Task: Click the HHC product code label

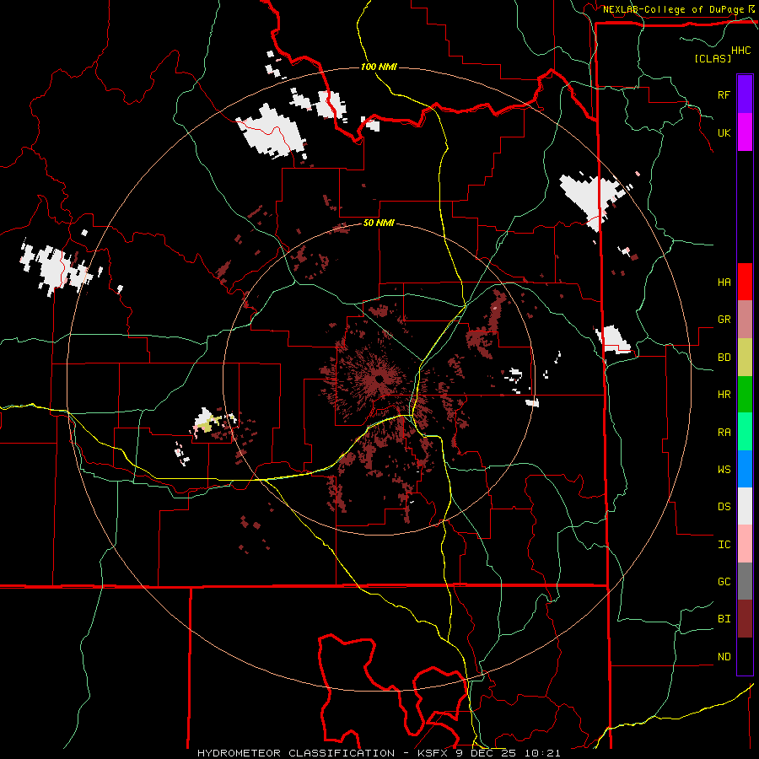Action: (740, 51)
